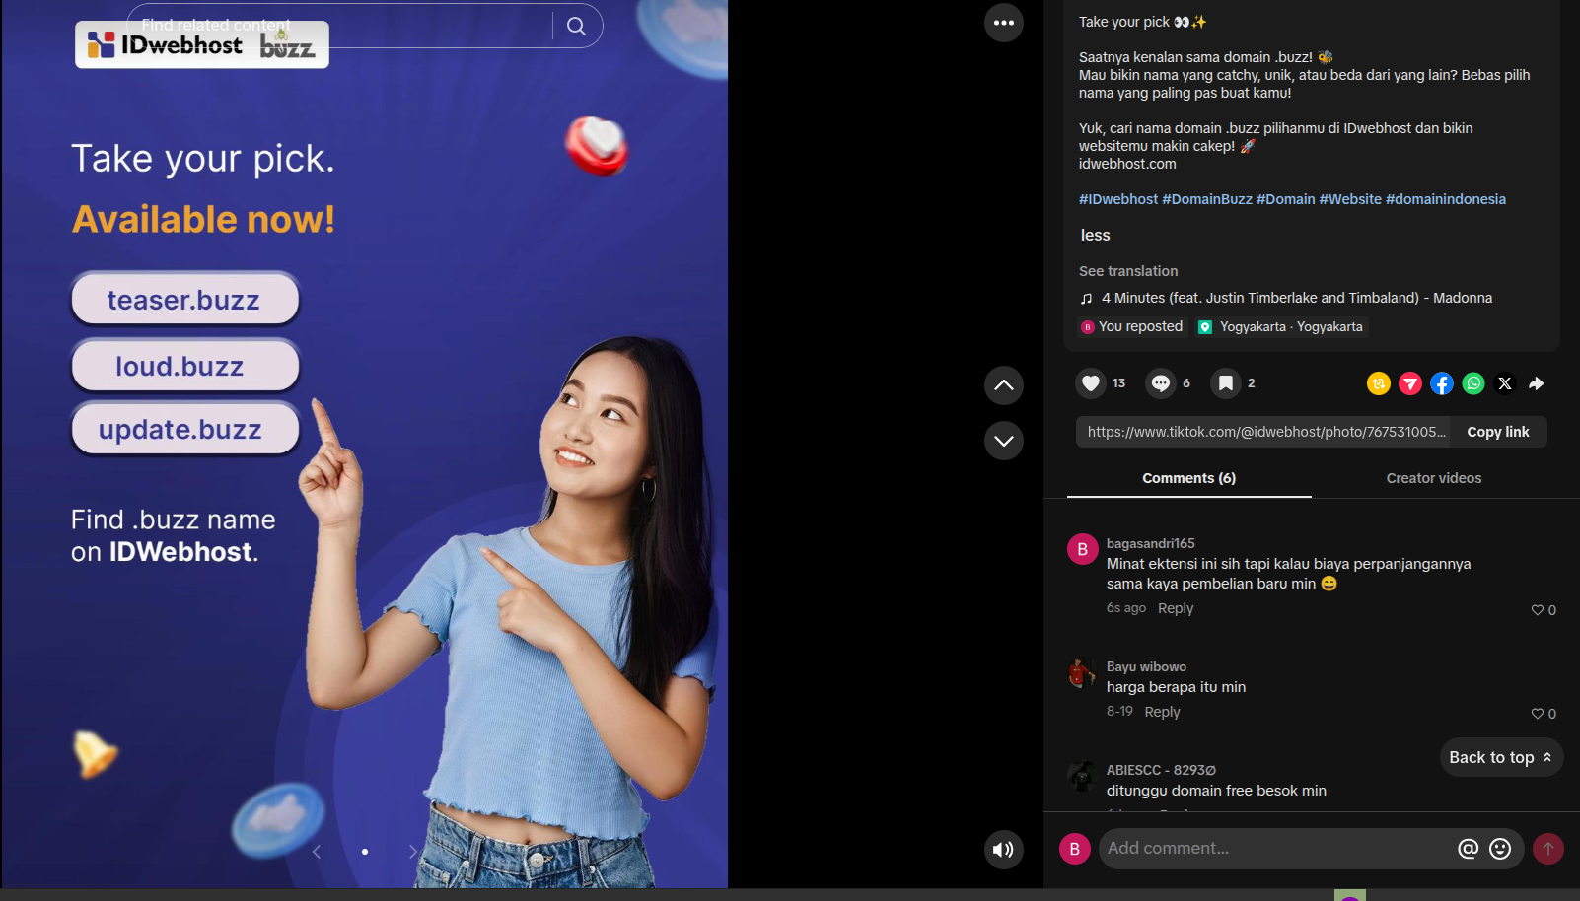1580x901 pixels.
Task: Share to Facebook icon
Action: pyautogui.click(x=1442, y=383)
